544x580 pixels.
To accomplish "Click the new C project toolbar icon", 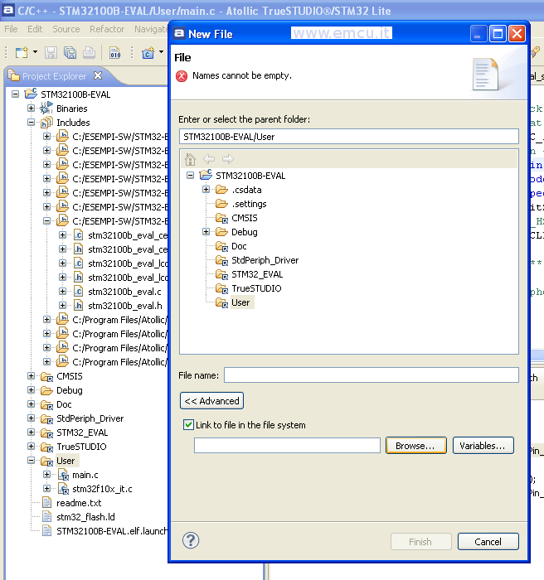I will 148,52.
